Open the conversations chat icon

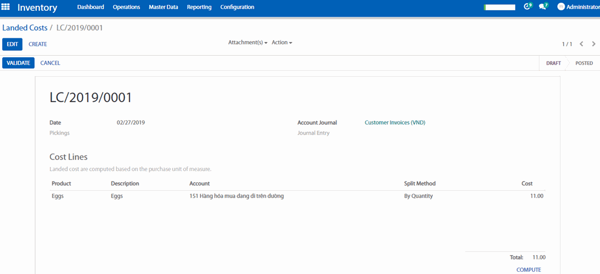tap(543, 6)
